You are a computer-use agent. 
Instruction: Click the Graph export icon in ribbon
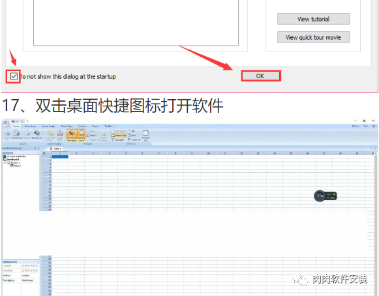coord(7,134)
